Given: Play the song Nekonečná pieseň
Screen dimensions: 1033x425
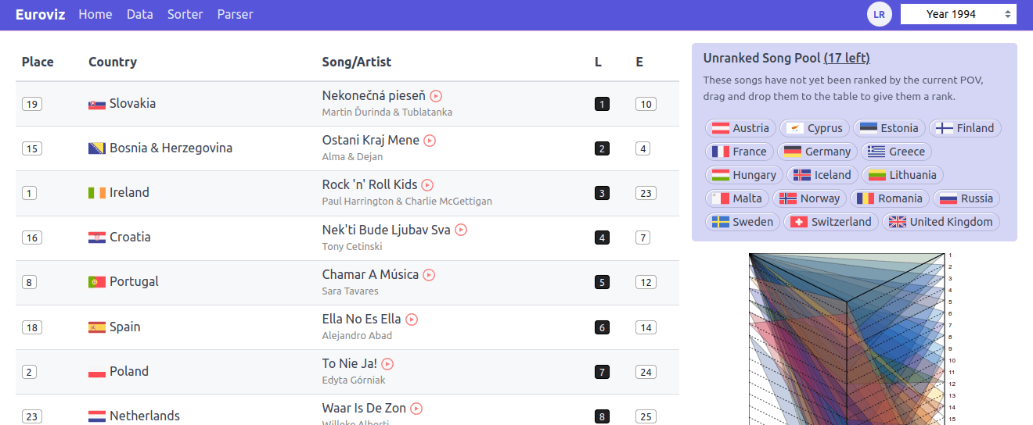Looking at the screenshot, I should click(436, 96).
